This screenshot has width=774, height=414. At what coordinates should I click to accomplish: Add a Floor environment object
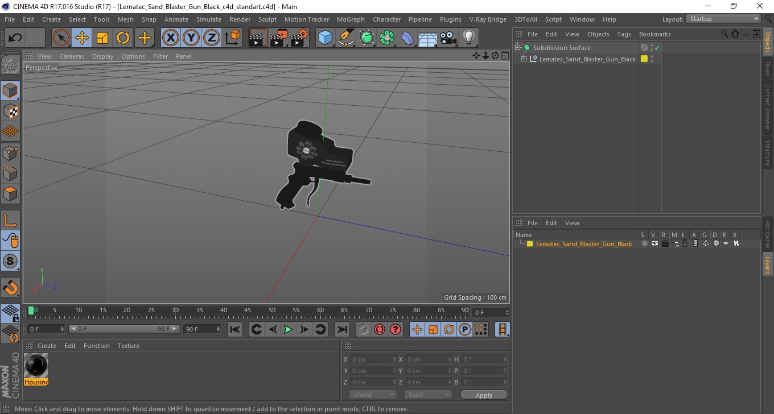tap(428, 38)
